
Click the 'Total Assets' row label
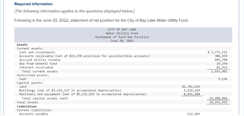point(28,102)
